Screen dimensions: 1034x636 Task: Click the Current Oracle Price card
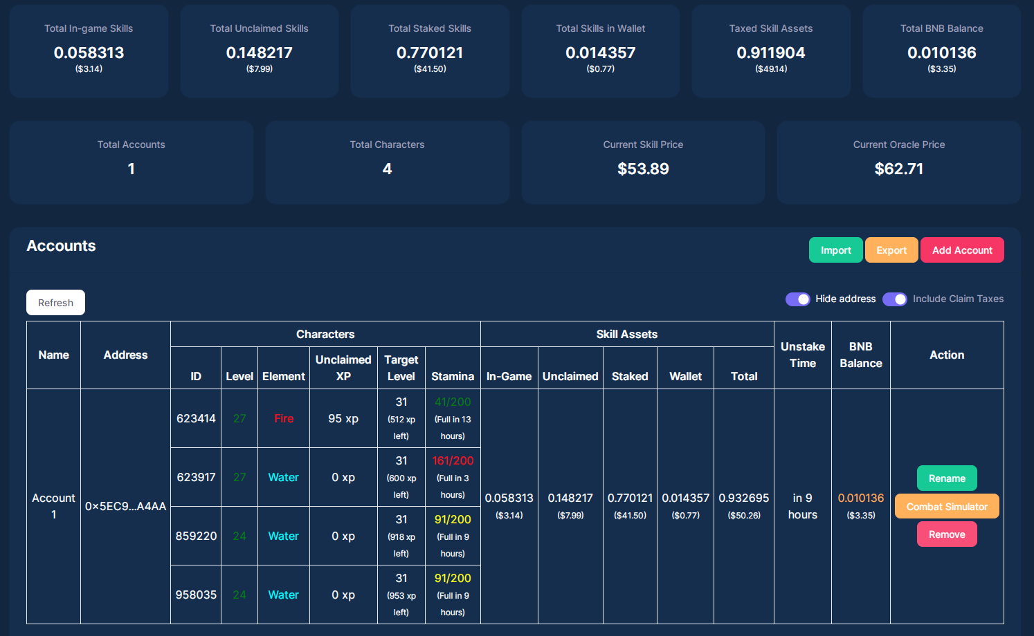coord(899,162)
